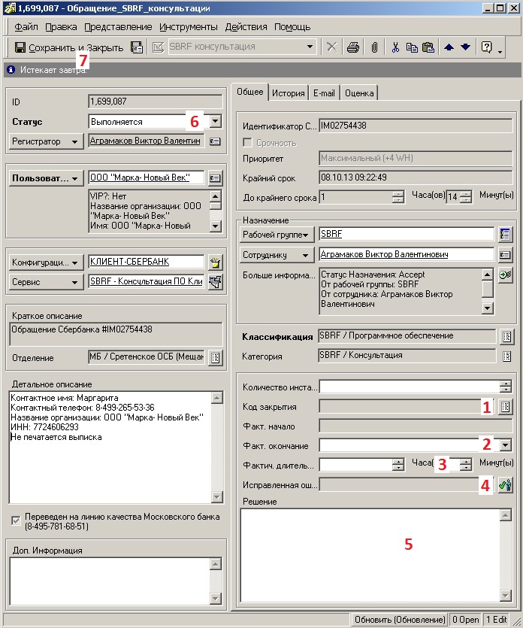This screenshot has width=523, height=628.
Task: Click Save and Close button
Action: [x=69, y=47]
